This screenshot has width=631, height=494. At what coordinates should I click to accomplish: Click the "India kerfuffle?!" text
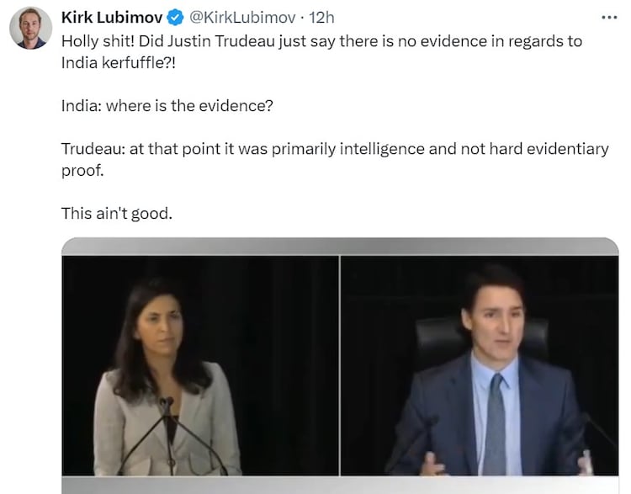[119, 63]
